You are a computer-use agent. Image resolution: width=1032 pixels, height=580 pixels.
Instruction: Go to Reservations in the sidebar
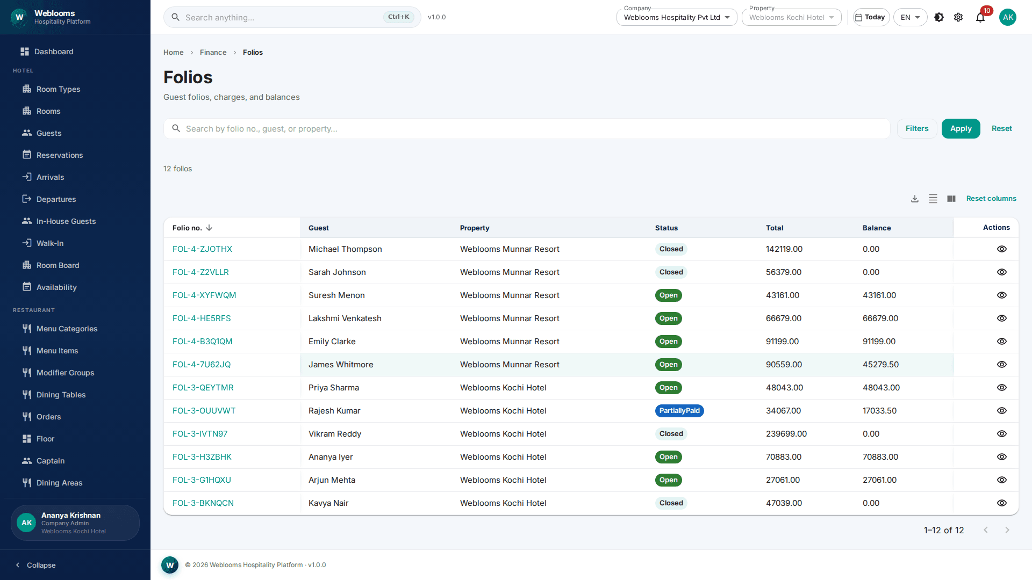click(75, 155)
